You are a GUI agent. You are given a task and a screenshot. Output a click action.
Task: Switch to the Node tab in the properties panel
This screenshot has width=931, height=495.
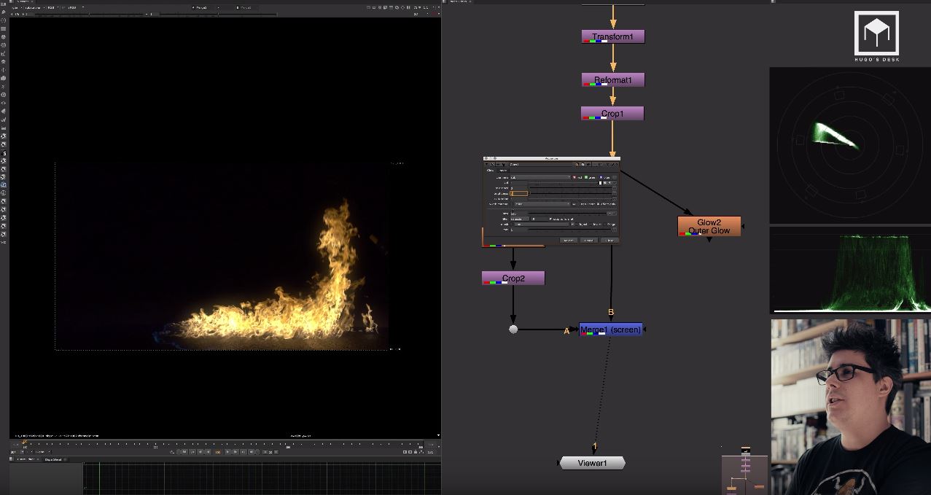[502, 170]
